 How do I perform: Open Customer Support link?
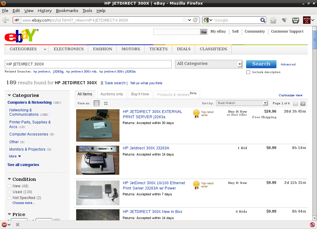[287, 31]
